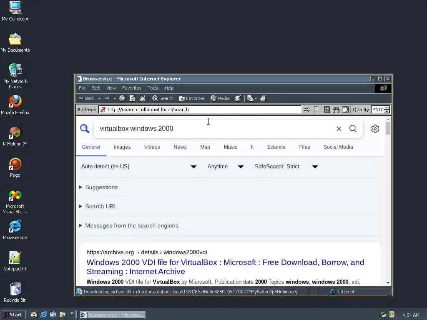Screen dimensions: 427x320
Task: Click the page vertical scrollbar thumb
Action: pyautogui.click(x=388, y=128)
